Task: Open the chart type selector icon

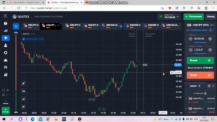Action: click(23, 99)
